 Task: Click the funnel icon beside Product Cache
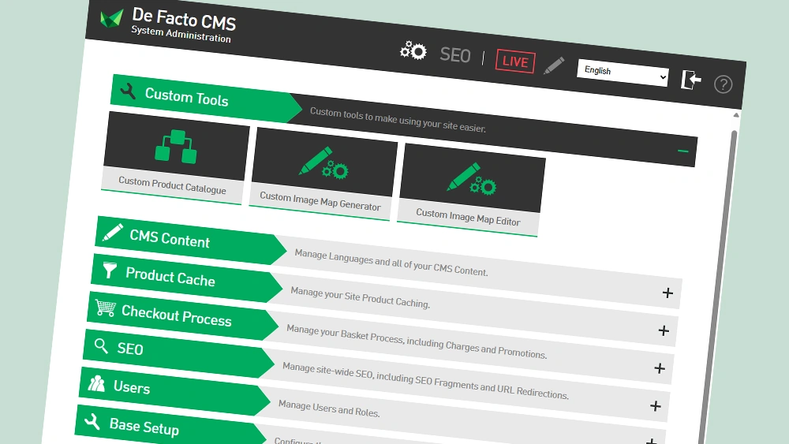click(x=109, y=270)
